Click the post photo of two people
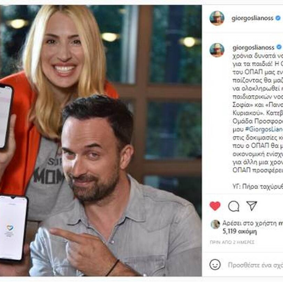283x282 pixels. (x=101, y=141)
